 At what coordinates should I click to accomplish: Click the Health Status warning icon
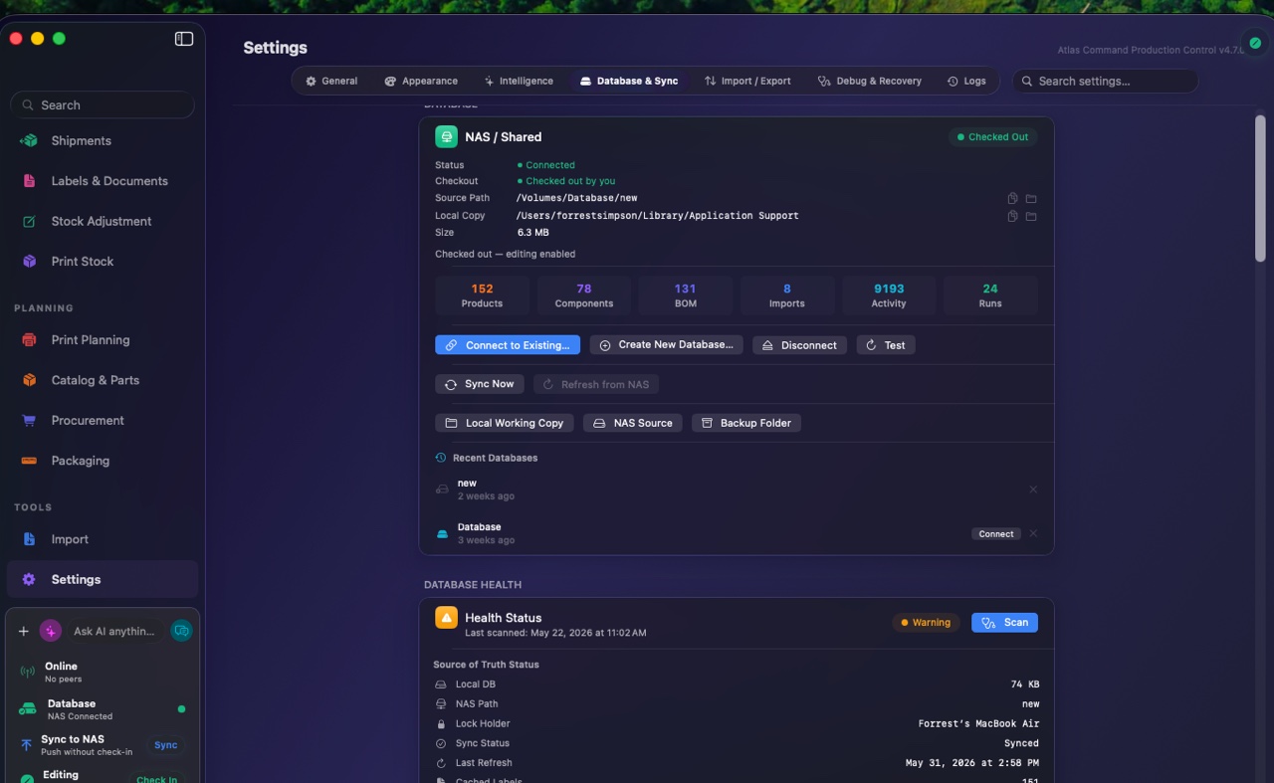tap(446, 618)
